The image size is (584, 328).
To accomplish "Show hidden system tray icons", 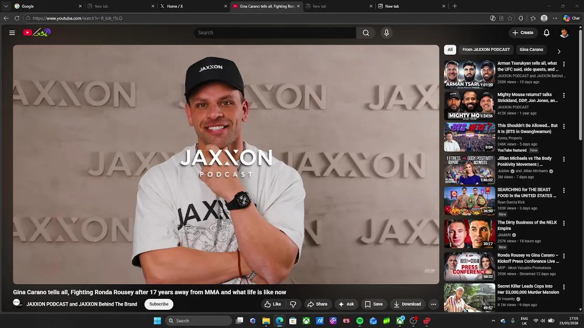I will pyautogui.click(x=493, y=321).
